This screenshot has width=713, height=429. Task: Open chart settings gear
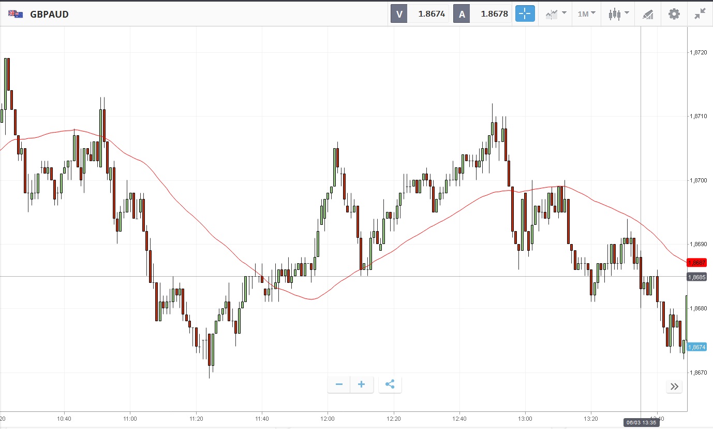[x=674, y=14]
